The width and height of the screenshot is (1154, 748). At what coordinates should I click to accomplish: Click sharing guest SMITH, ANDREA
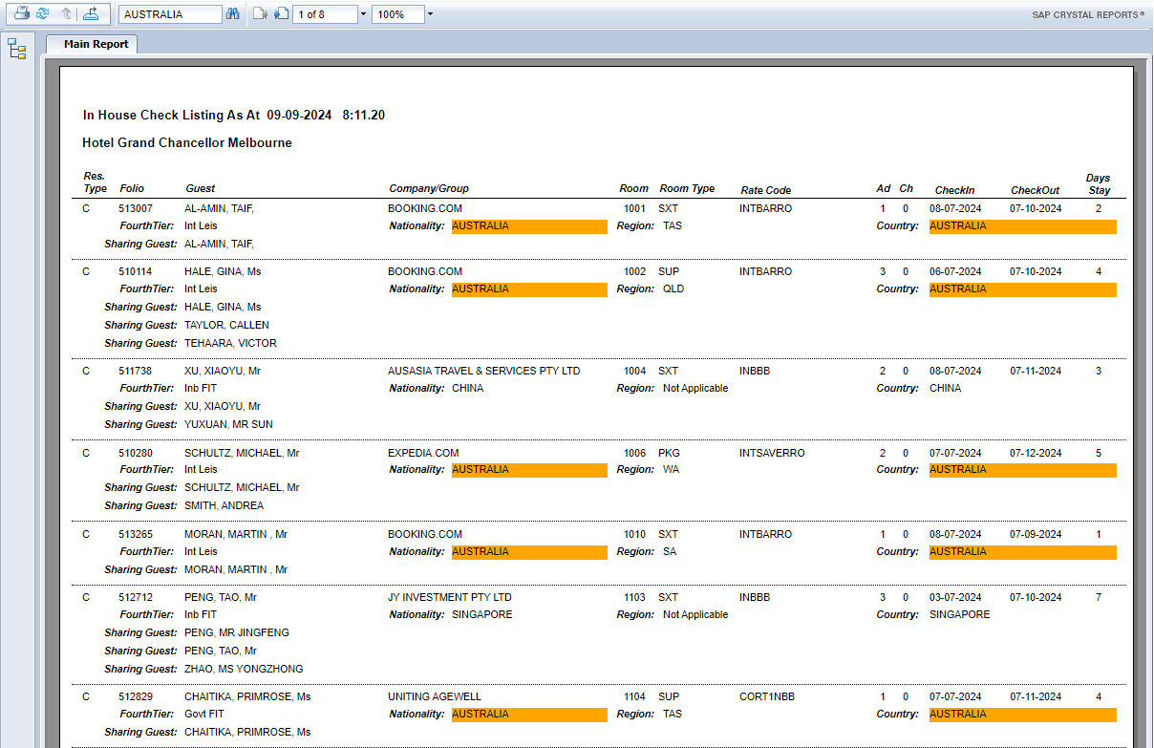pos(224,505)
